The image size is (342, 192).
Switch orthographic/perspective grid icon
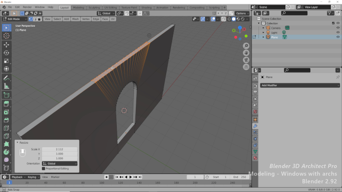246,67
